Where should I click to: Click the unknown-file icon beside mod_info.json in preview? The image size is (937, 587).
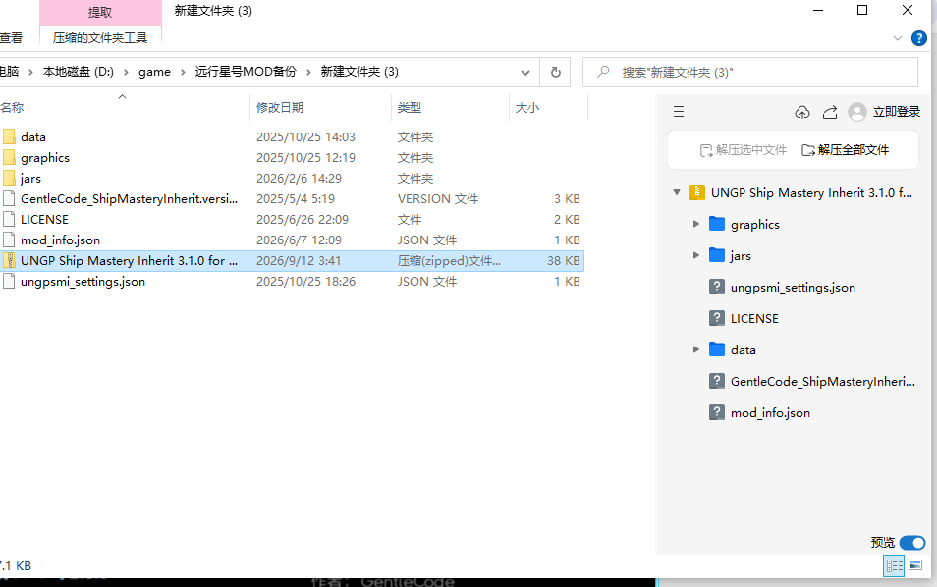[716, 412]
